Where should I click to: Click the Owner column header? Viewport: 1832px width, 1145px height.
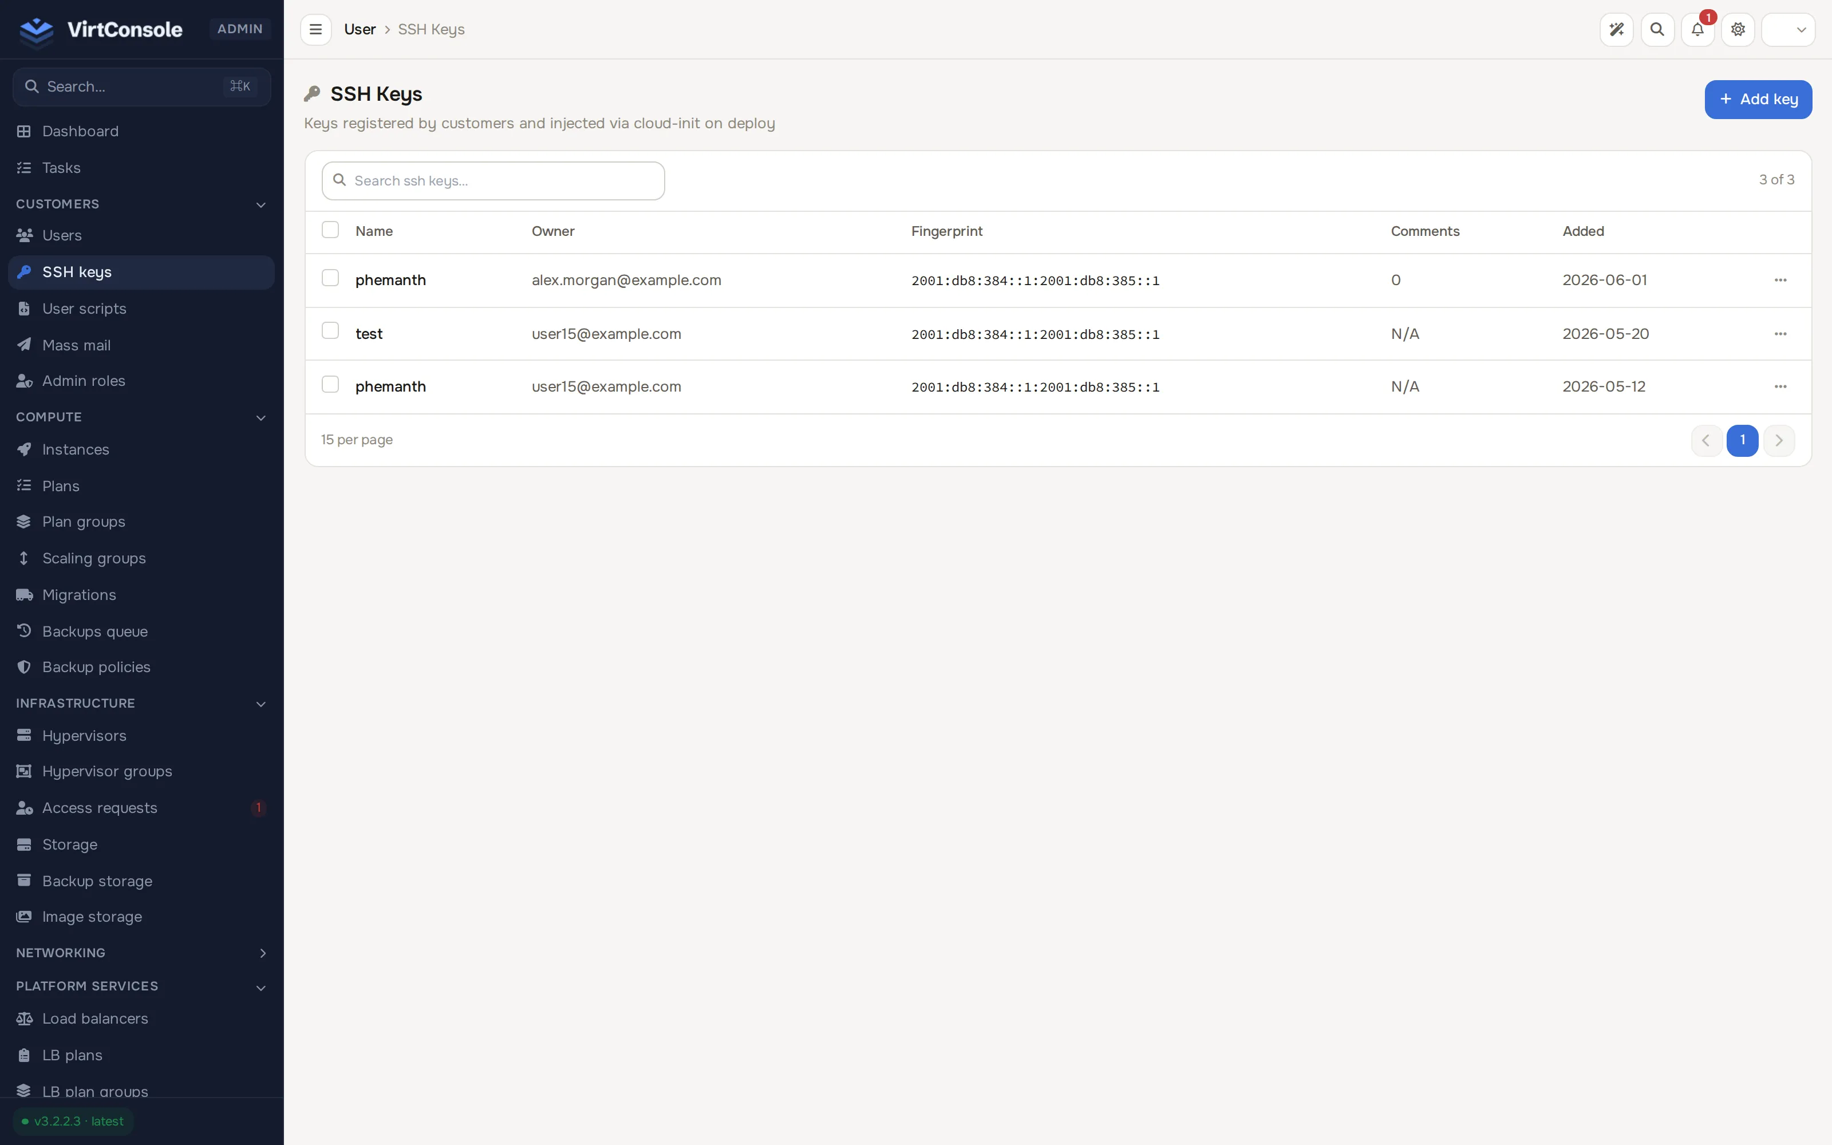point(552,231)
